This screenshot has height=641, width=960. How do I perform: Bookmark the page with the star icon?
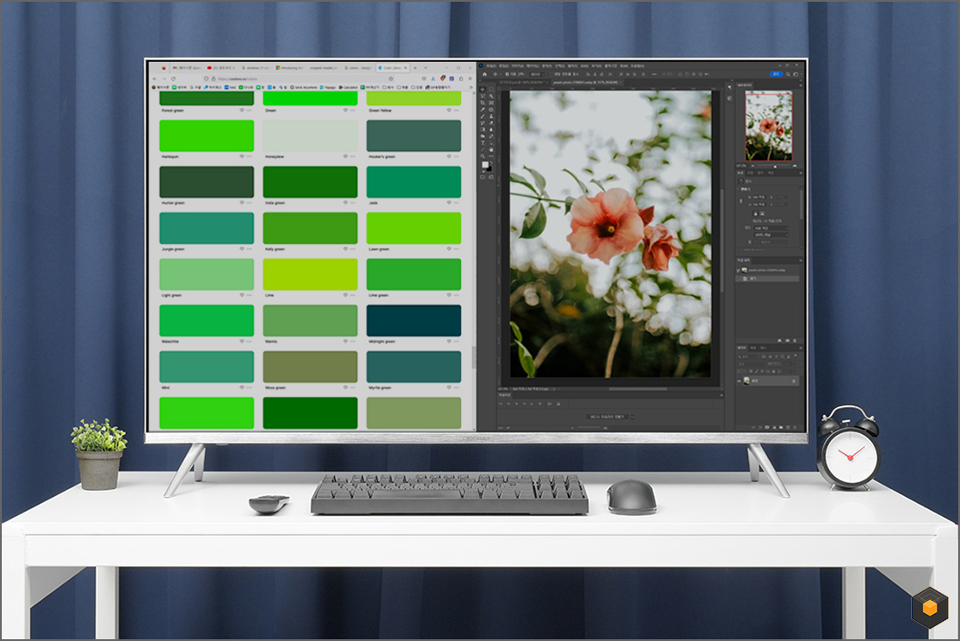[x=390, y=78]
